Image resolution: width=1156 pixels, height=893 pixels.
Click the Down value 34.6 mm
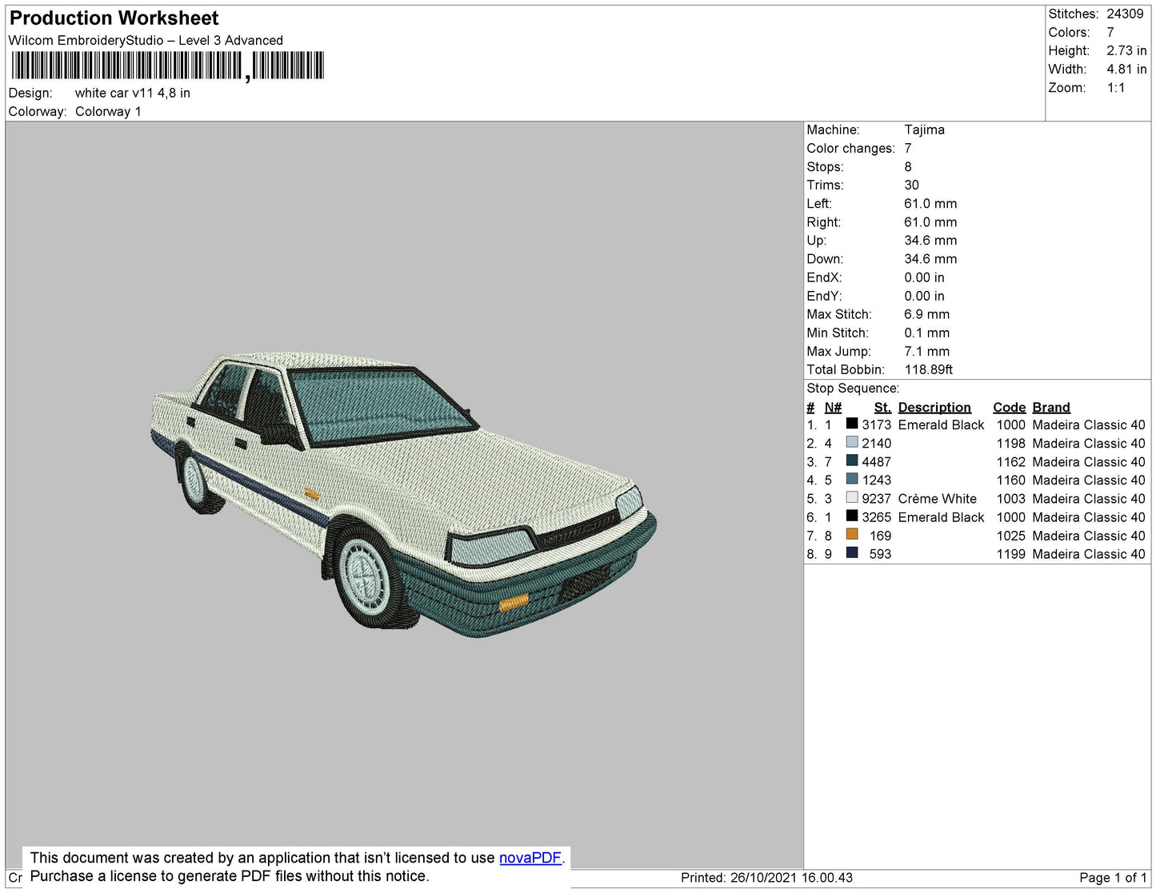click(930, 259)
